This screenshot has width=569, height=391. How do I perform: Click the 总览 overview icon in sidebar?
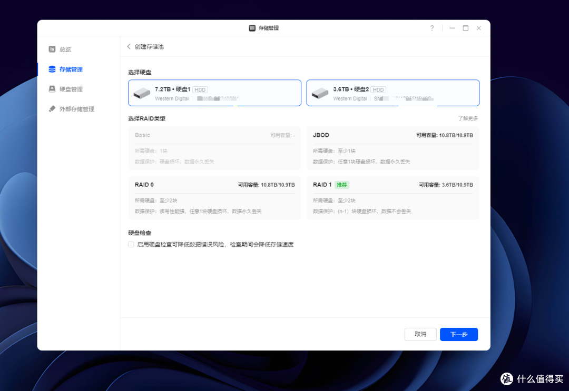(x=52, y=49)
